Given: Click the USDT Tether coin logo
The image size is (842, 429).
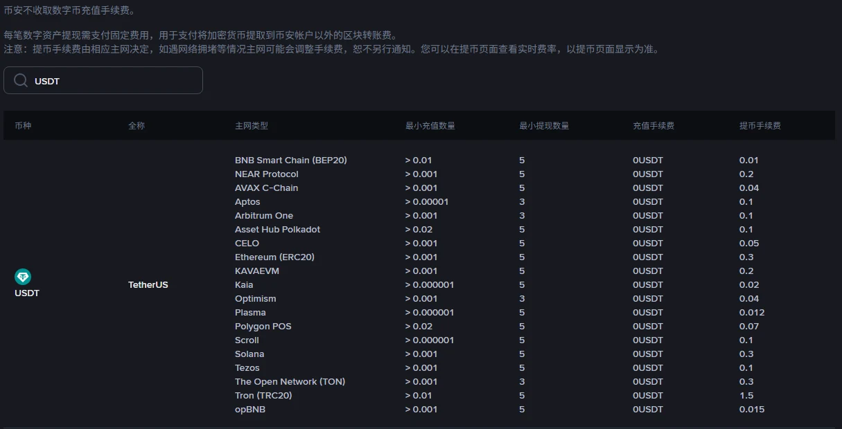Looking at the screenshot, I should (23, 277).
